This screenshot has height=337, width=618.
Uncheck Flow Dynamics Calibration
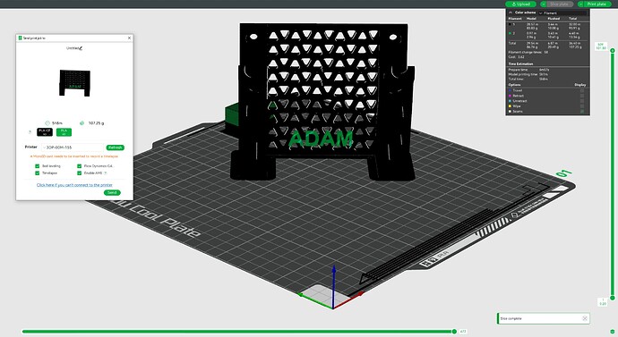coord(79,166)
